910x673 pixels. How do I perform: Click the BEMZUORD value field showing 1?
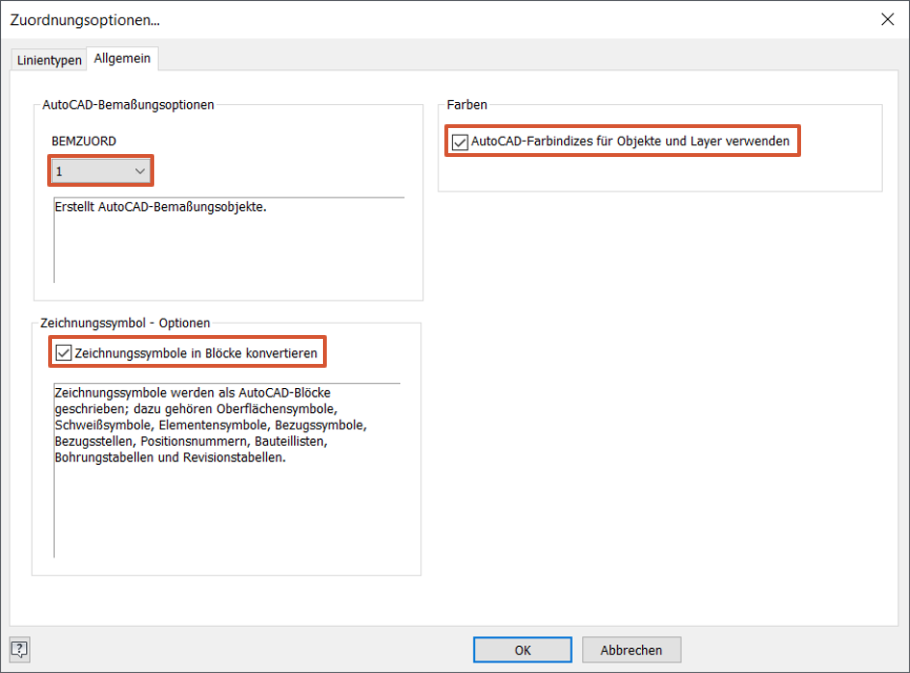(89, 171)
